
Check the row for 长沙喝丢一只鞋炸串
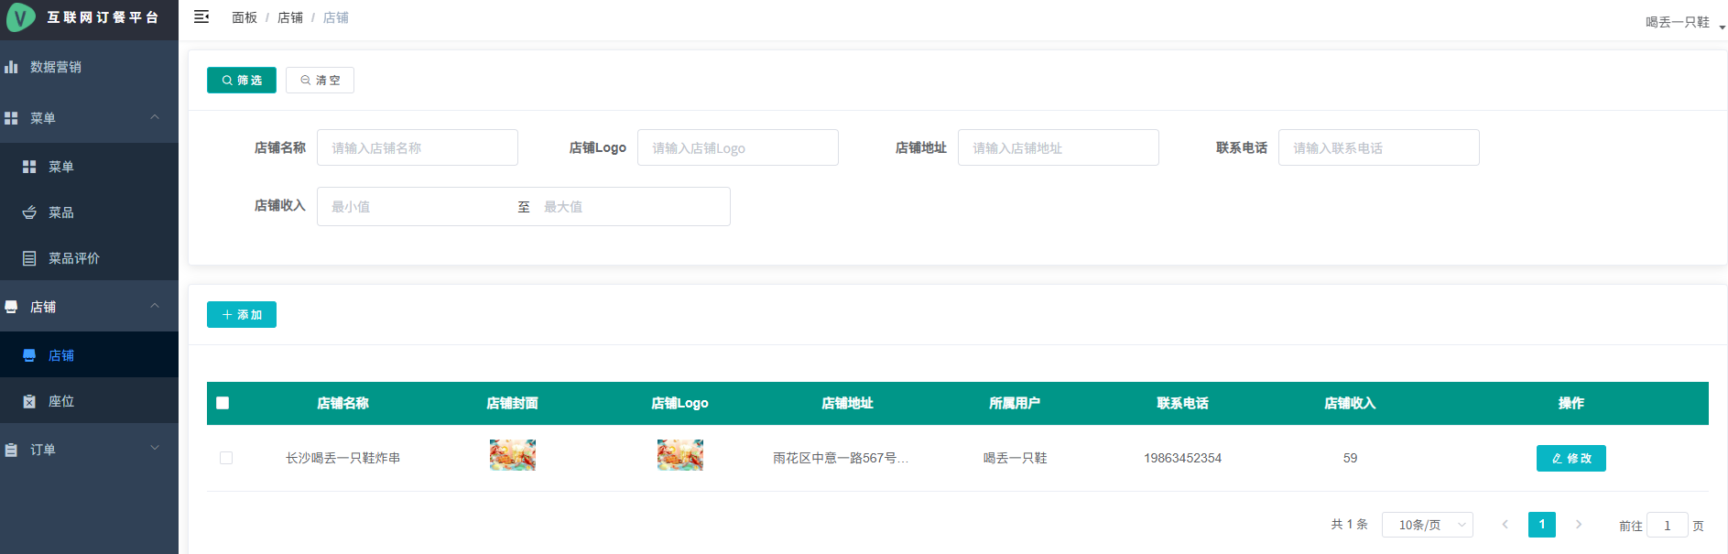(226, 458)
